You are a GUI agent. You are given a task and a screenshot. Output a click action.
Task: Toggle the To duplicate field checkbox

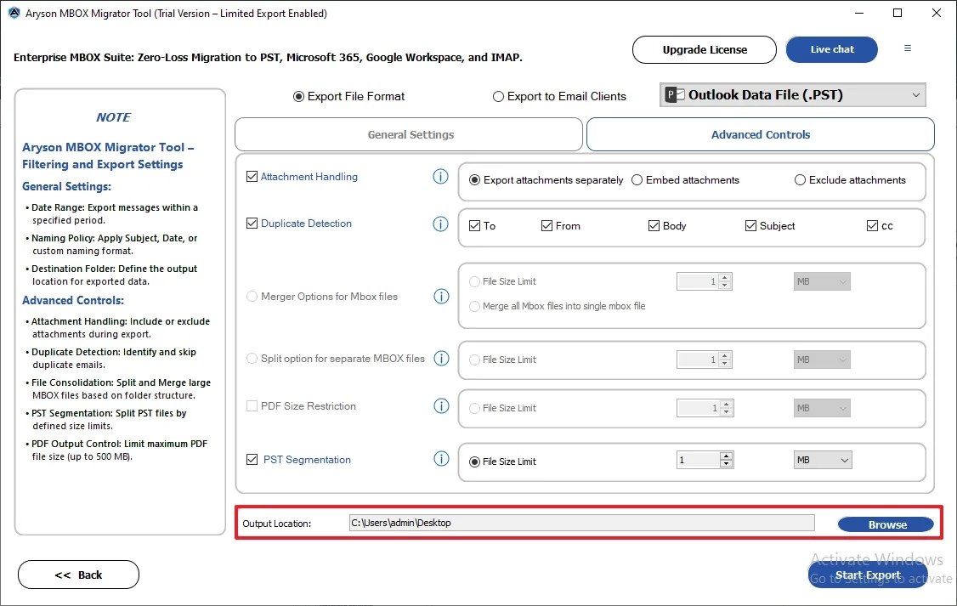click(475, 226)
